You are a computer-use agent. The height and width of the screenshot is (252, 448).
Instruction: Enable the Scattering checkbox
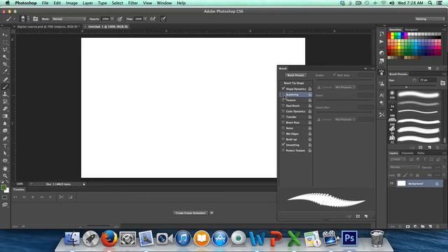283,94
